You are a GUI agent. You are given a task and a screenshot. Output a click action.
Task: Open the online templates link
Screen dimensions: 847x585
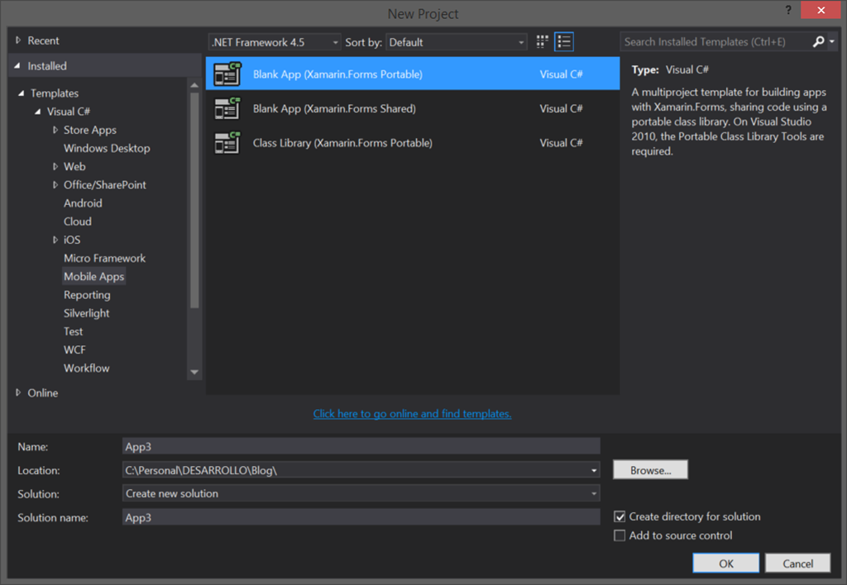(x=412, y=413)
